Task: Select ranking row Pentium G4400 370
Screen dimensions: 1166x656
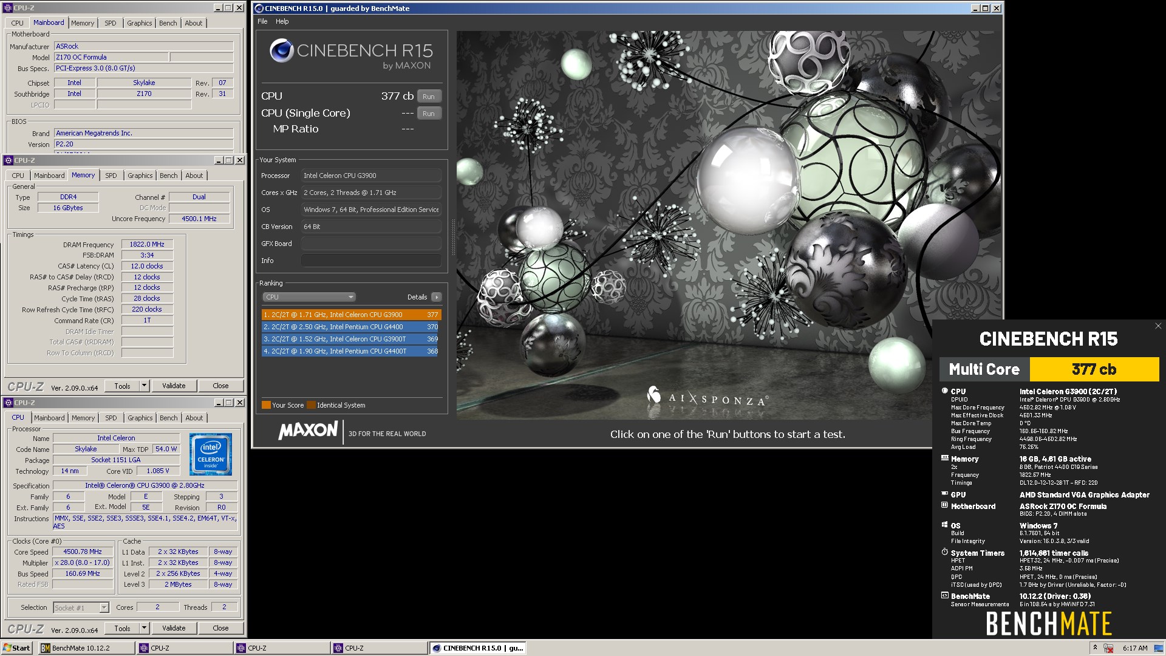Action: click(351, 327)
